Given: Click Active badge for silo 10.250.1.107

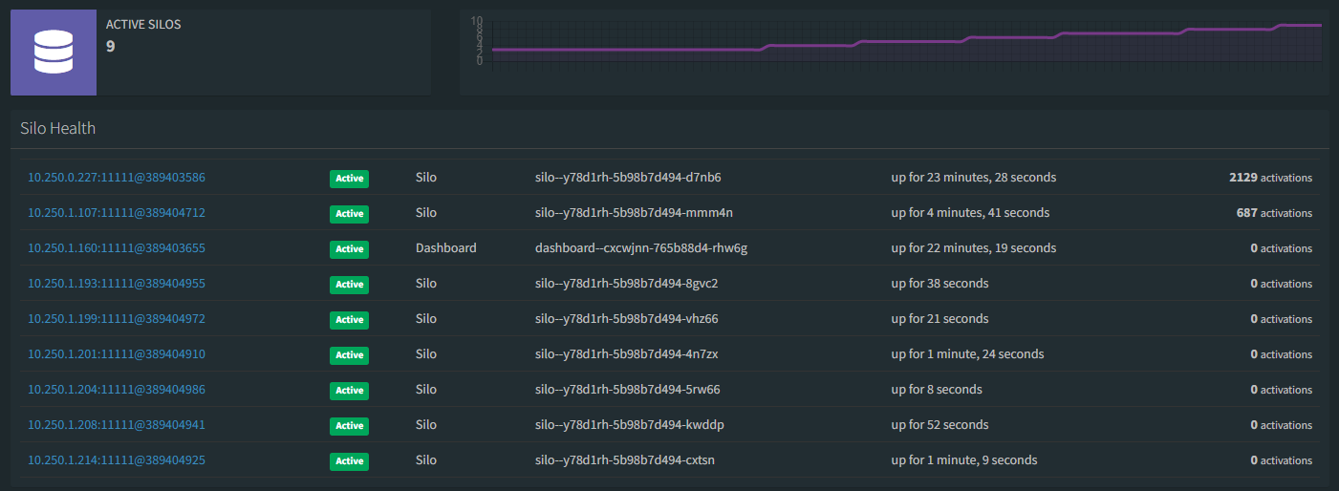Looking at the screenshot, I should (x=350, y=214).
